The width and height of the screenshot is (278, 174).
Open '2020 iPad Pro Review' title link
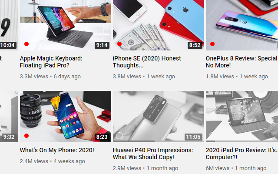pyautogui.click(x=242, y=154)
